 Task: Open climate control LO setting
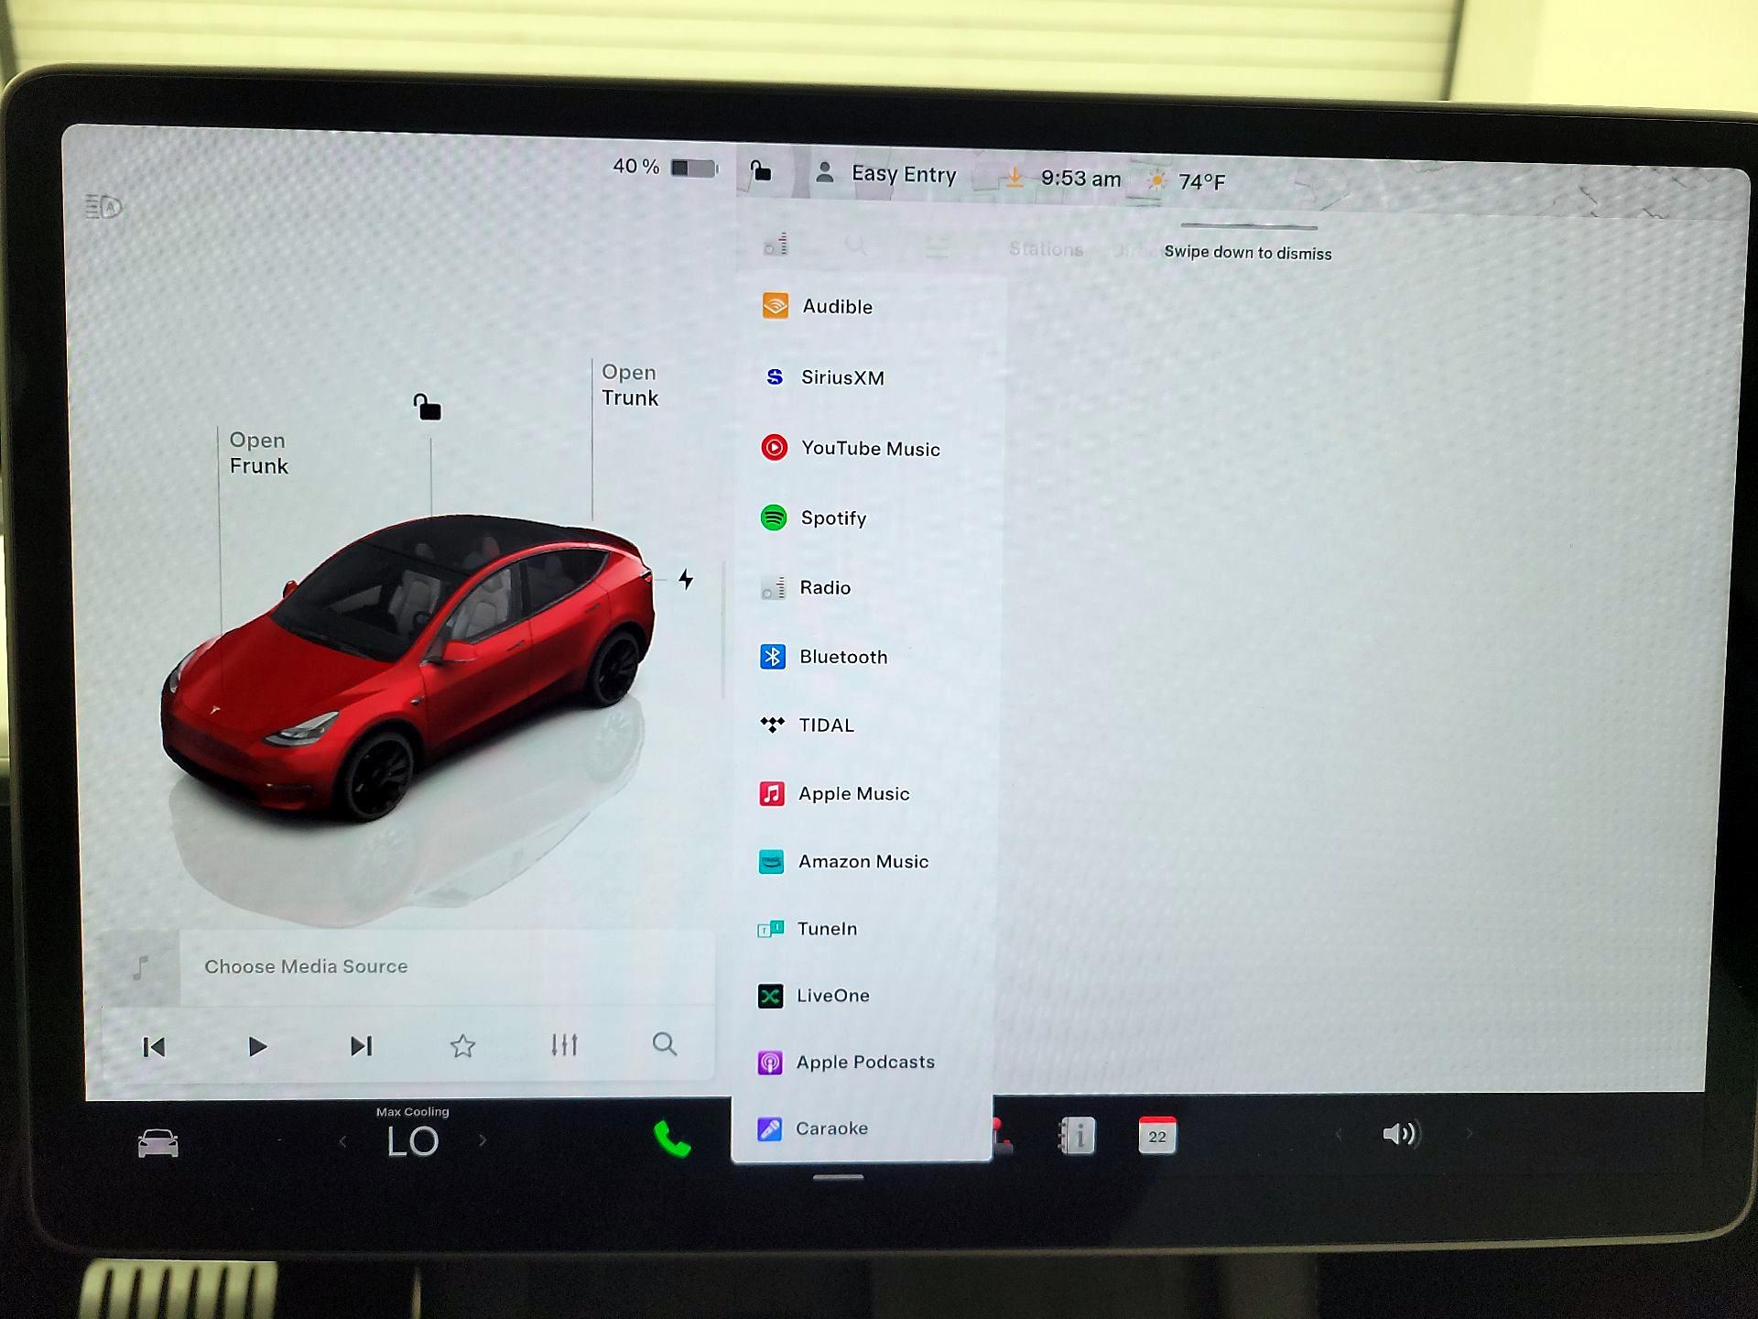413,1141
